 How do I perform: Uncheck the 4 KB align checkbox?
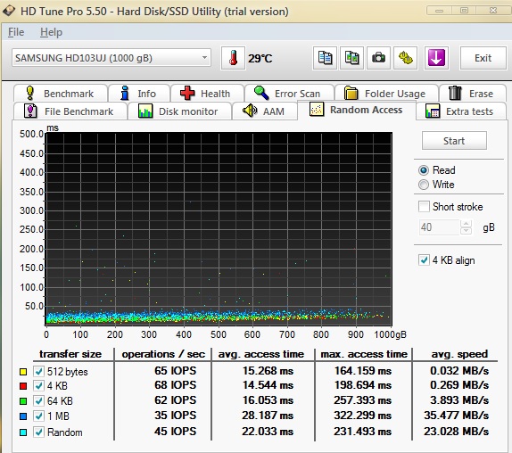coord(424,260)
